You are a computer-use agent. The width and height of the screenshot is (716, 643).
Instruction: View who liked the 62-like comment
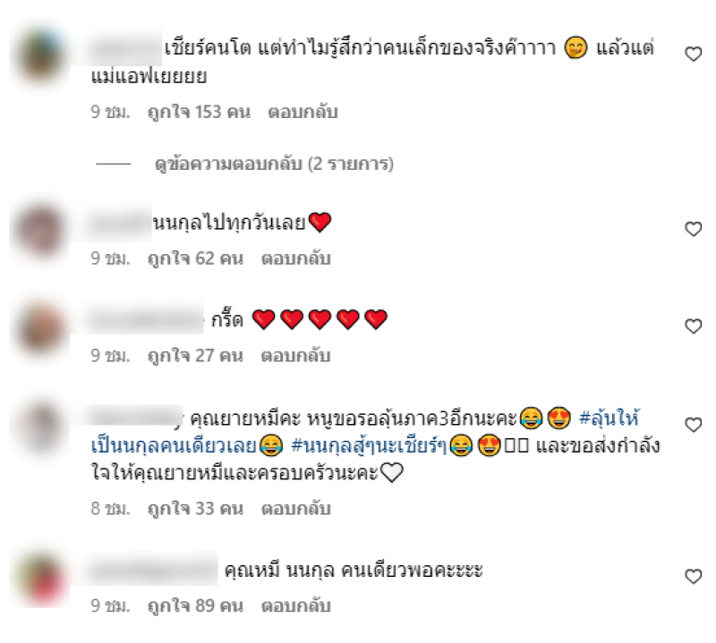click(x=195, y=258)
